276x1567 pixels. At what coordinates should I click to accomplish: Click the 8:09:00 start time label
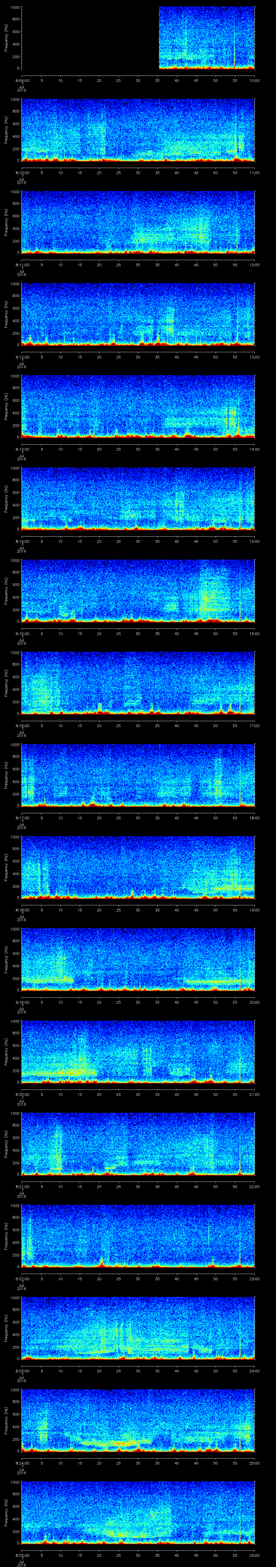point(22,80)
